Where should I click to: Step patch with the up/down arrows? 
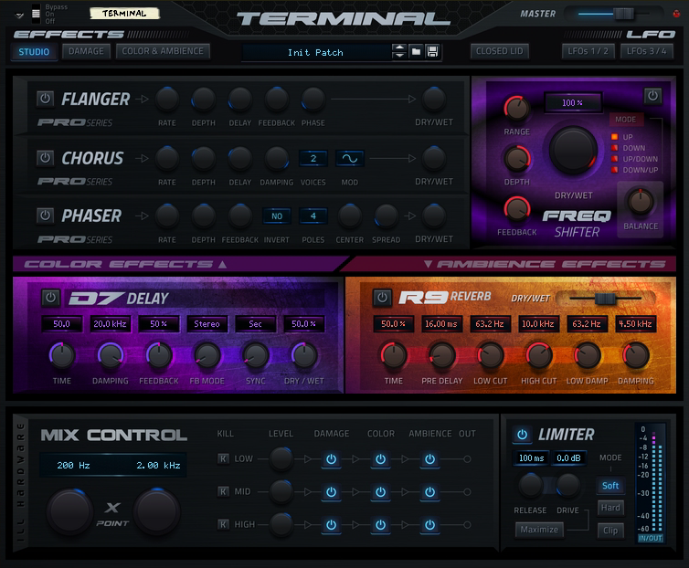click(x=399, y=52)
